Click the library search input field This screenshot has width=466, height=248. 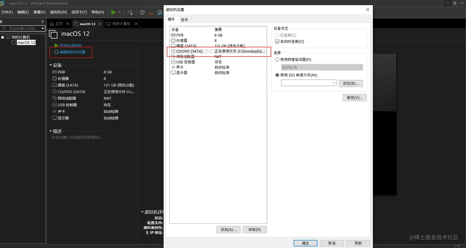pos(21,29)
